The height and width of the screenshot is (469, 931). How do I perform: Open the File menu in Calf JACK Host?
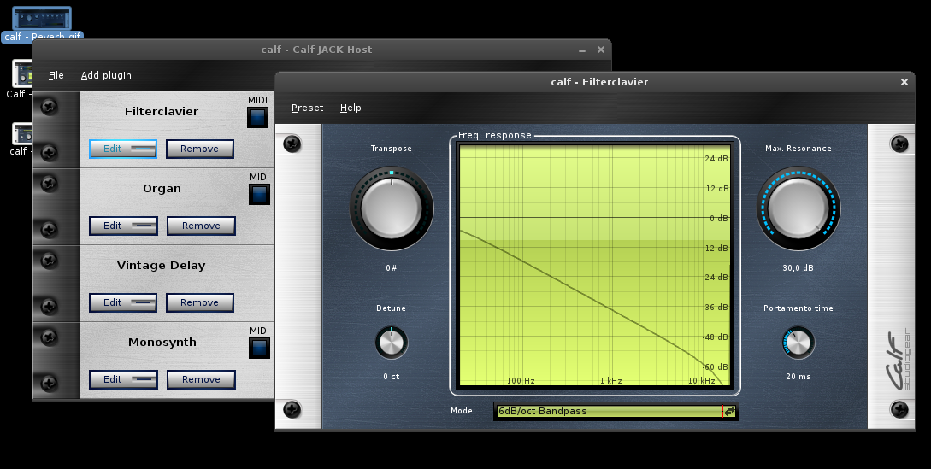tap(56, 75)
